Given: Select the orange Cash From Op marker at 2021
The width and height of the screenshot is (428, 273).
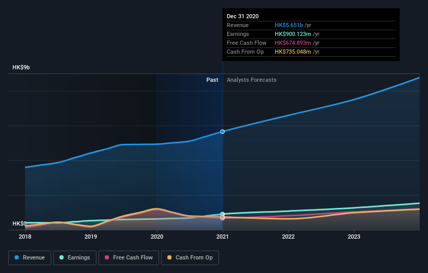Looking at the screenshot, I should point(223,217).
